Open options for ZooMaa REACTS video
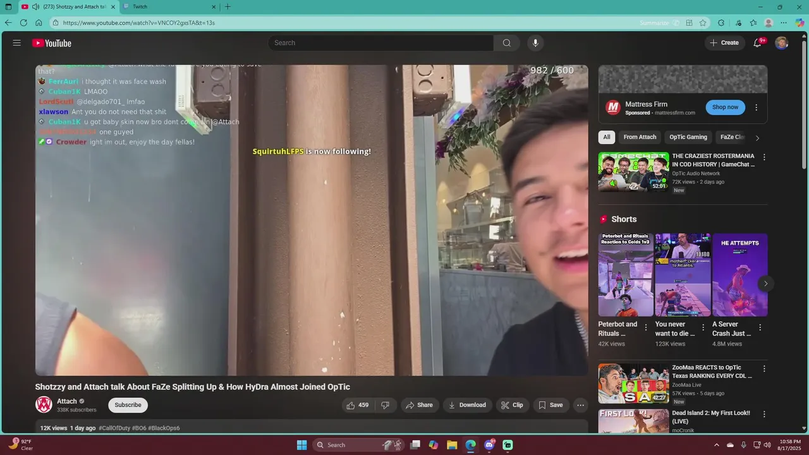 tap(764, 368)
